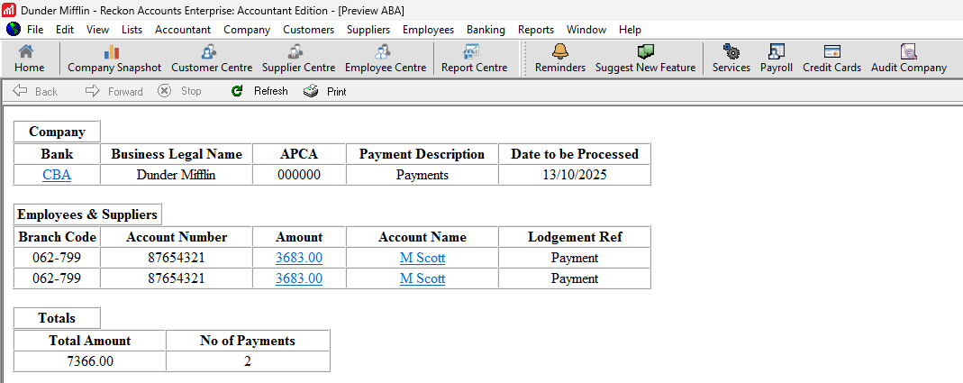The width and height of the screenshot is (963, 383).
Task: Open second row M Scott link
Action: point(422,278)
